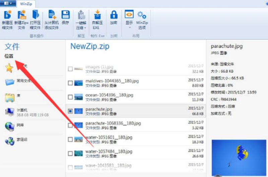Tick the checkbox for parachute-1068336__180.jpg

(70, 125)
